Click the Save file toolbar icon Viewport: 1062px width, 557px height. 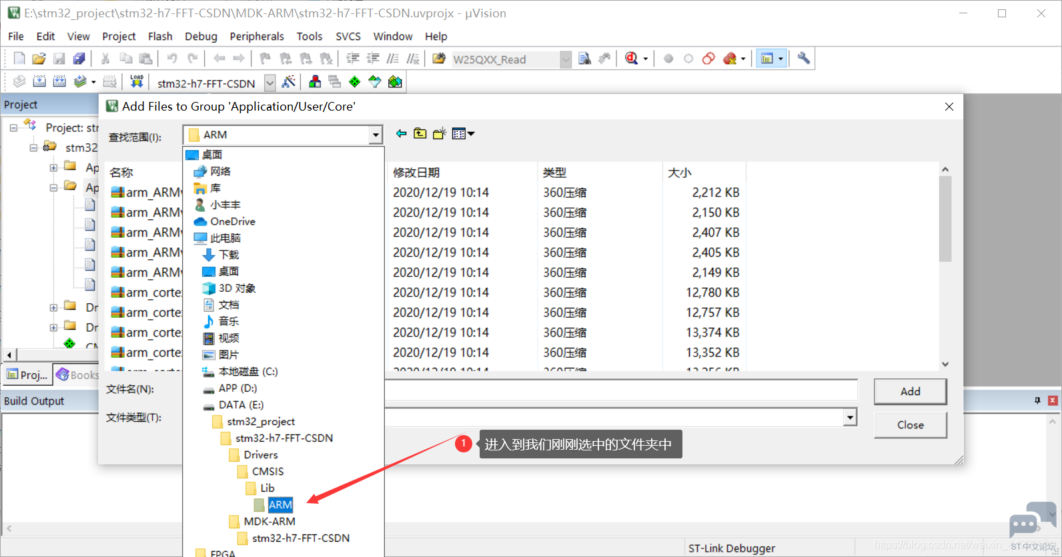pos(59,59)
